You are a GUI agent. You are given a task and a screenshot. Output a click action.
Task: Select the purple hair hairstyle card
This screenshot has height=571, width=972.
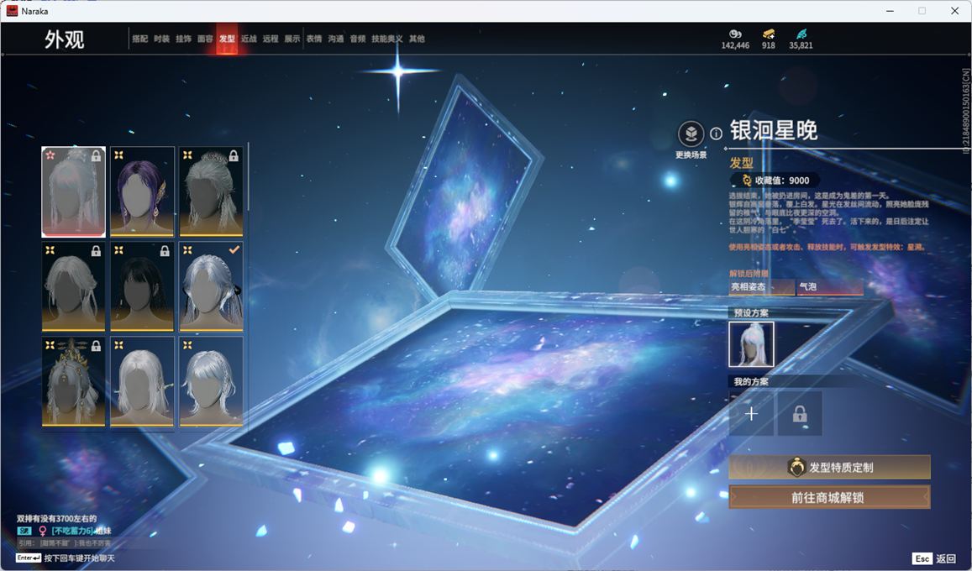tap(142, 191)
